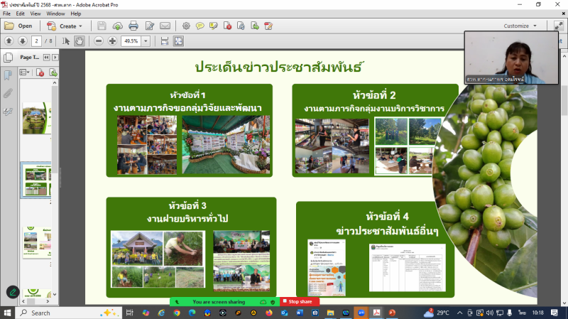Add a sticky note comment
The width and height of the screenshot is (568, 319).
click(200, 26)
